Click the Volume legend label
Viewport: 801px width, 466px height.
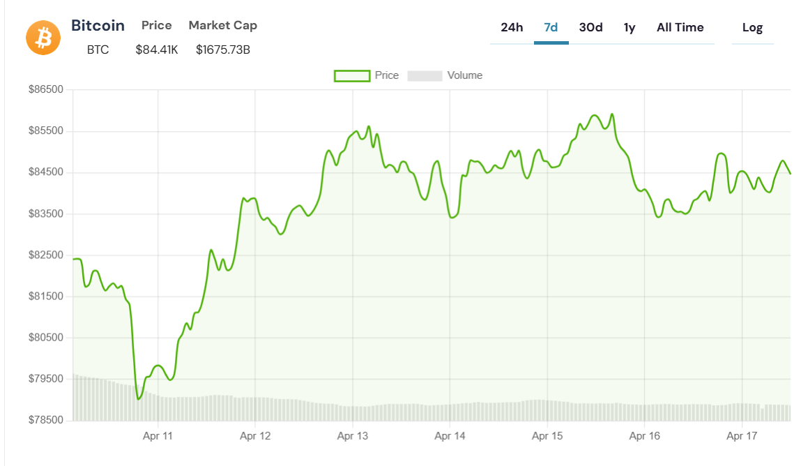[x=465, y=75]
